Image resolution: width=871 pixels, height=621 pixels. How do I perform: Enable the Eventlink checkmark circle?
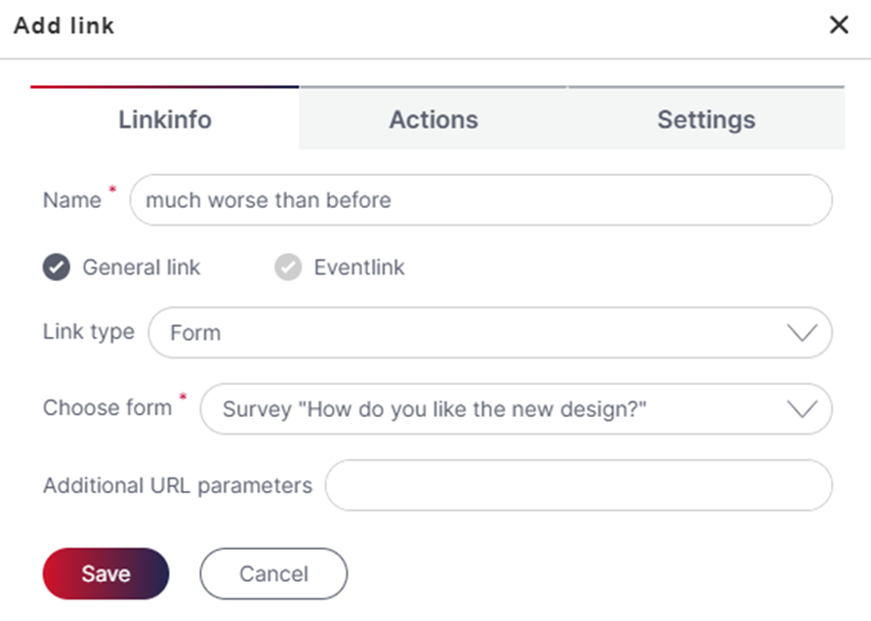tap(288, 268)
